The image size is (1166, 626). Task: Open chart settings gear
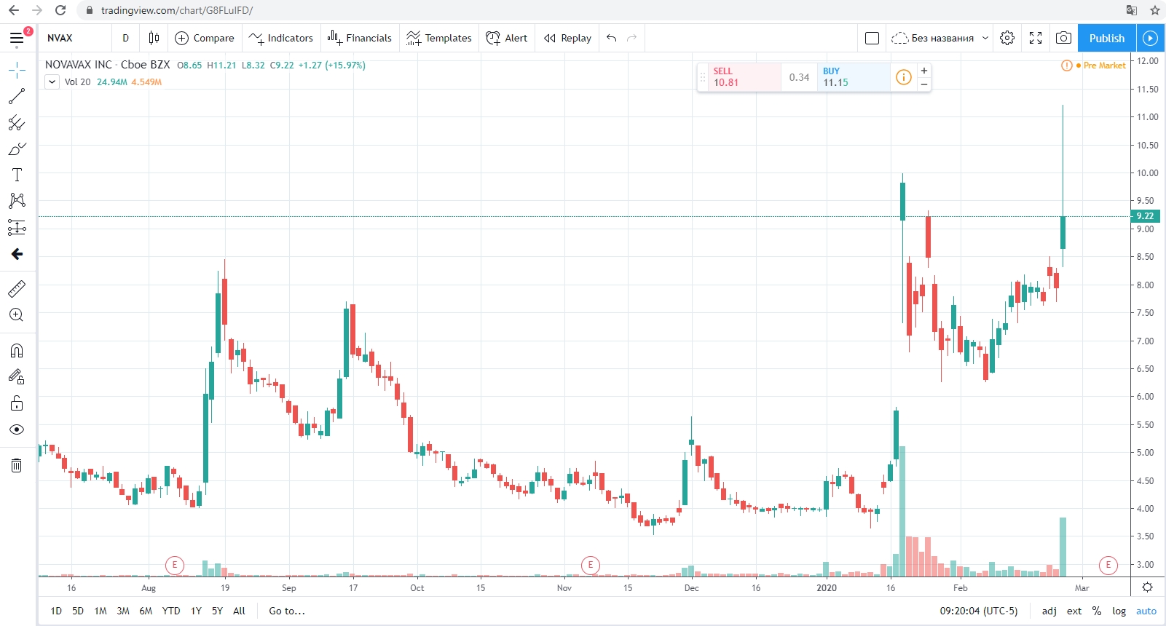click(1007, 38)
